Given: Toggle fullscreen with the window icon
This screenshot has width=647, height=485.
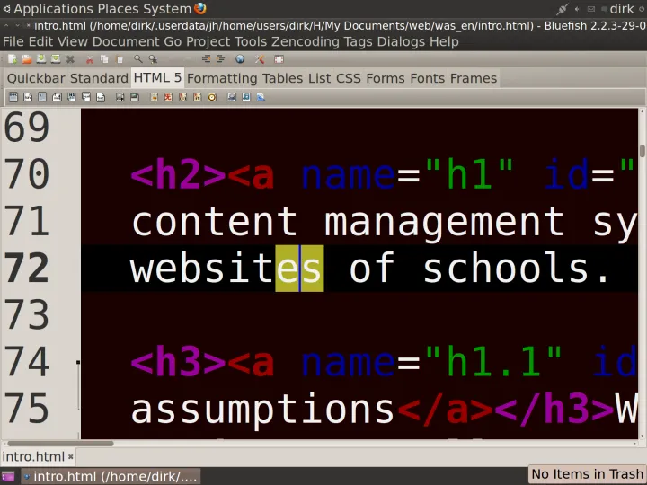Looking at the screenshot, I should pyautogui.click(x=279, y=59).
